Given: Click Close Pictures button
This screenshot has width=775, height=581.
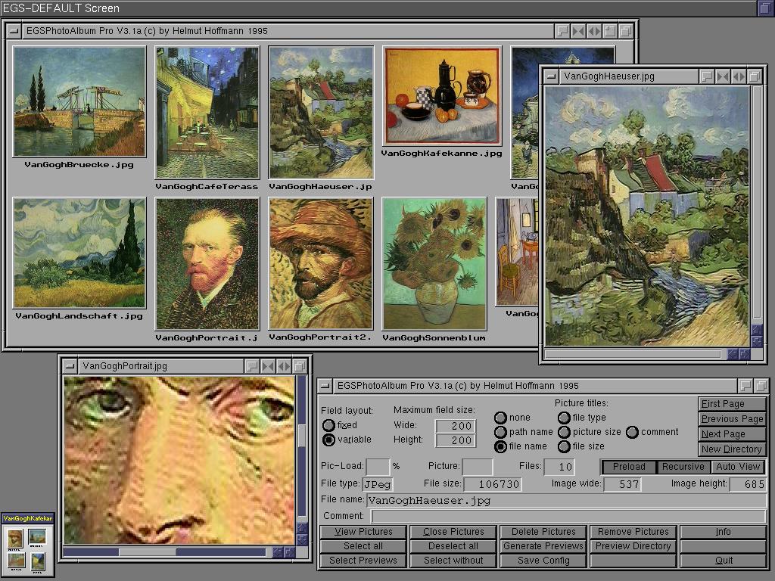Looking at the screenshot, I should 453,532.
